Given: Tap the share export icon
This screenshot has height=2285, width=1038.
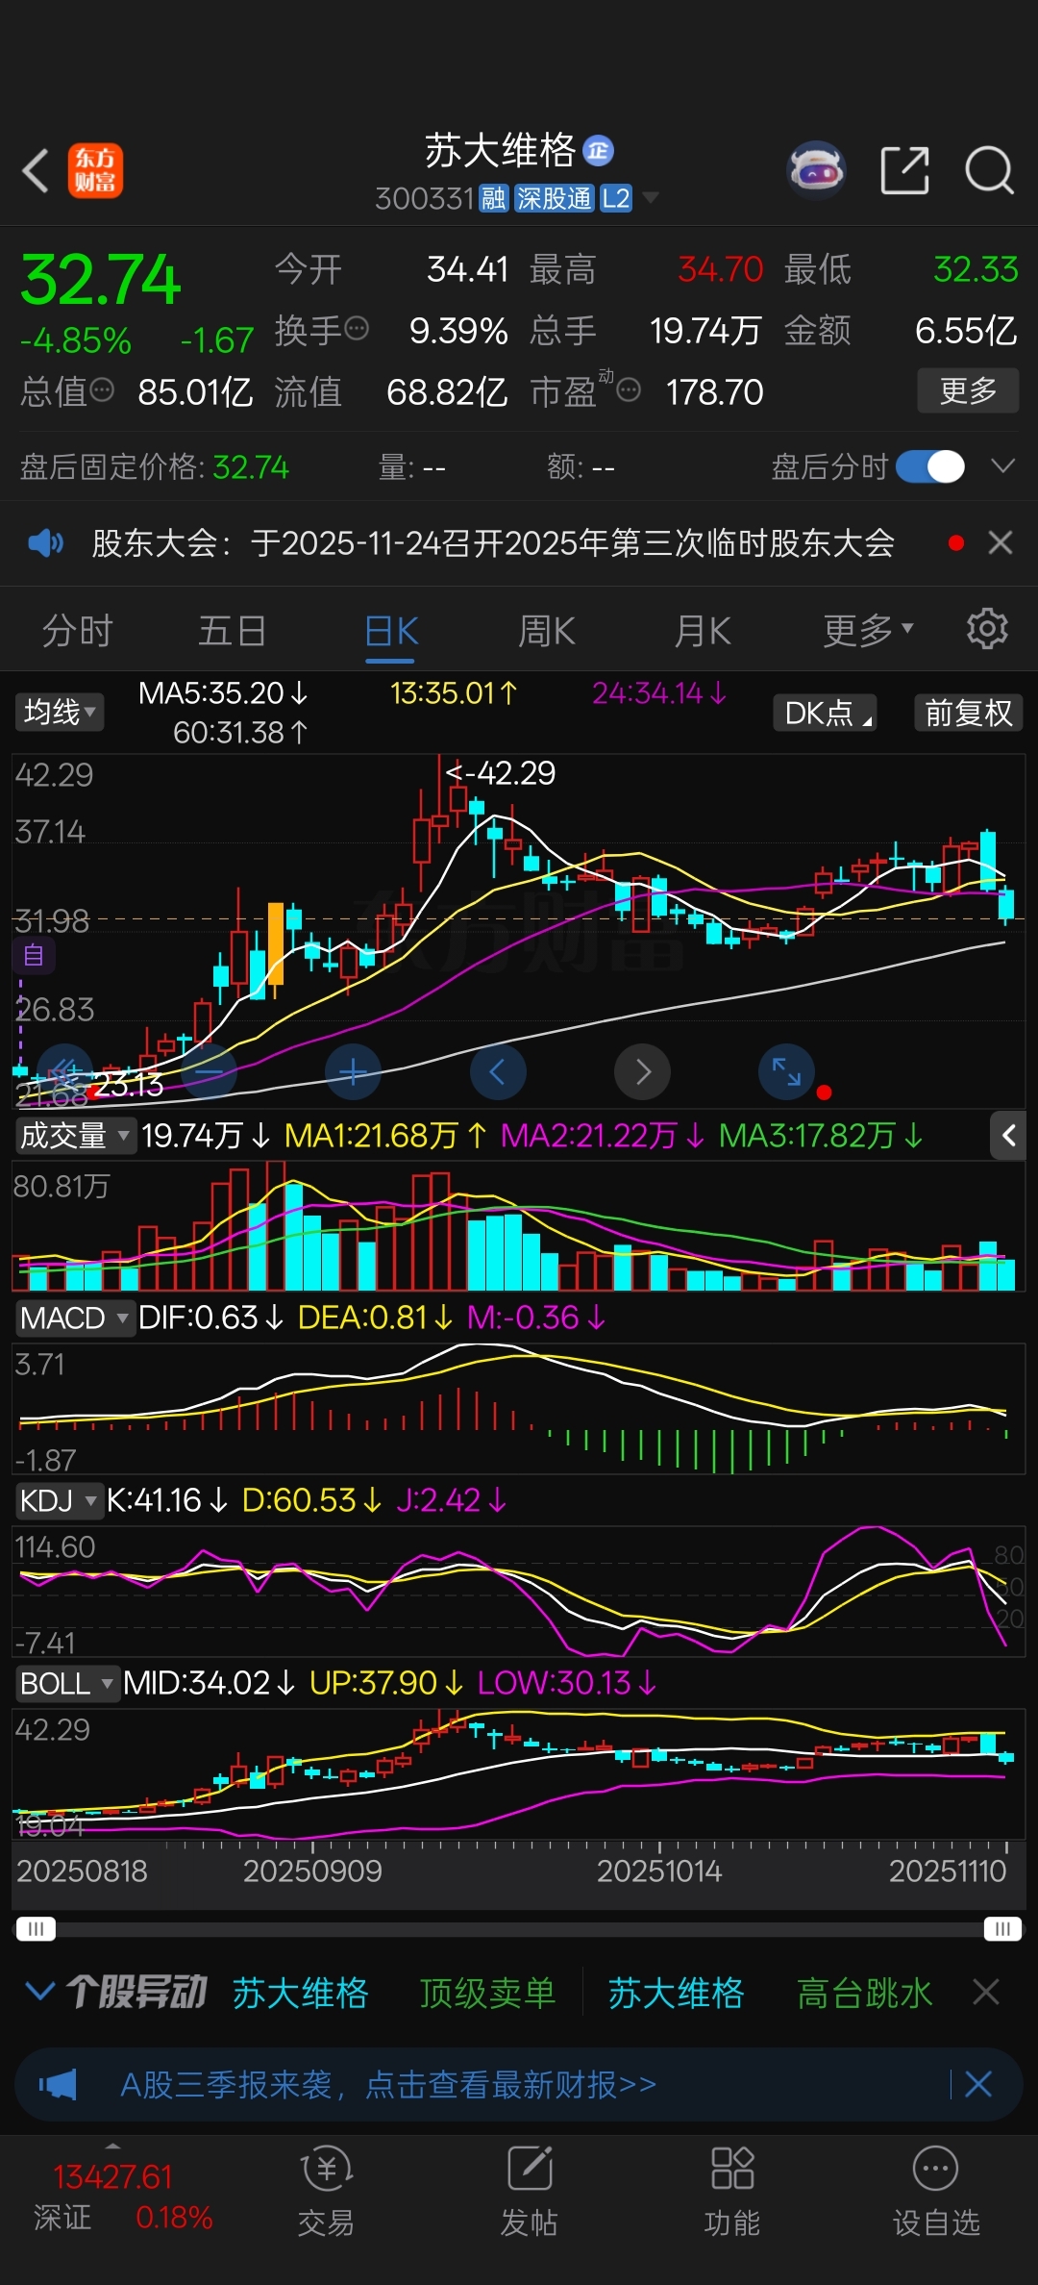Looking at the screenshot, I should [905, 170].
